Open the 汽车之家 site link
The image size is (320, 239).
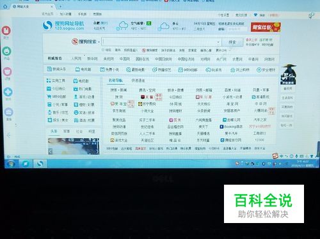coord(260,120)
